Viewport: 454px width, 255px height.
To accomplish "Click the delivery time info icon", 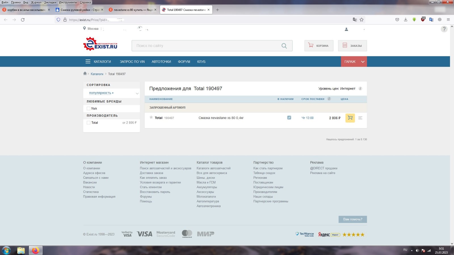I will [x=329, y=99].
